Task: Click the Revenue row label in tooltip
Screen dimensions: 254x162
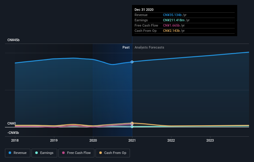Action: coord(141,15)
